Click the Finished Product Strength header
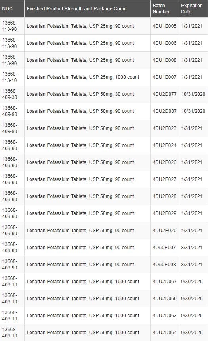 [87, 9]
